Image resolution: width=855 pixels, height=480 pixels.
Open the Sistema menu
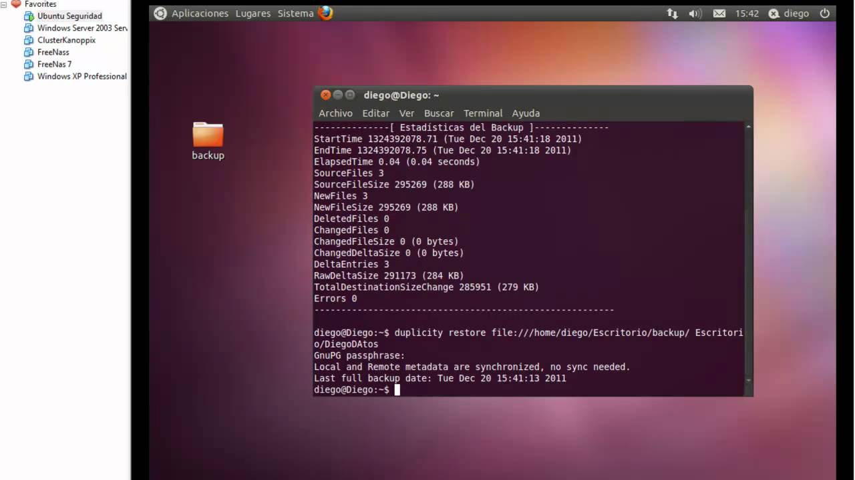[296, 13]
